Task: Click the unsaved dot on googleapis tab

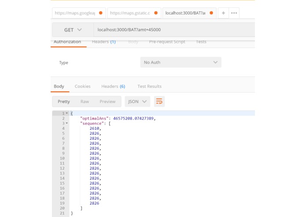Action: (x=101, y=13)
